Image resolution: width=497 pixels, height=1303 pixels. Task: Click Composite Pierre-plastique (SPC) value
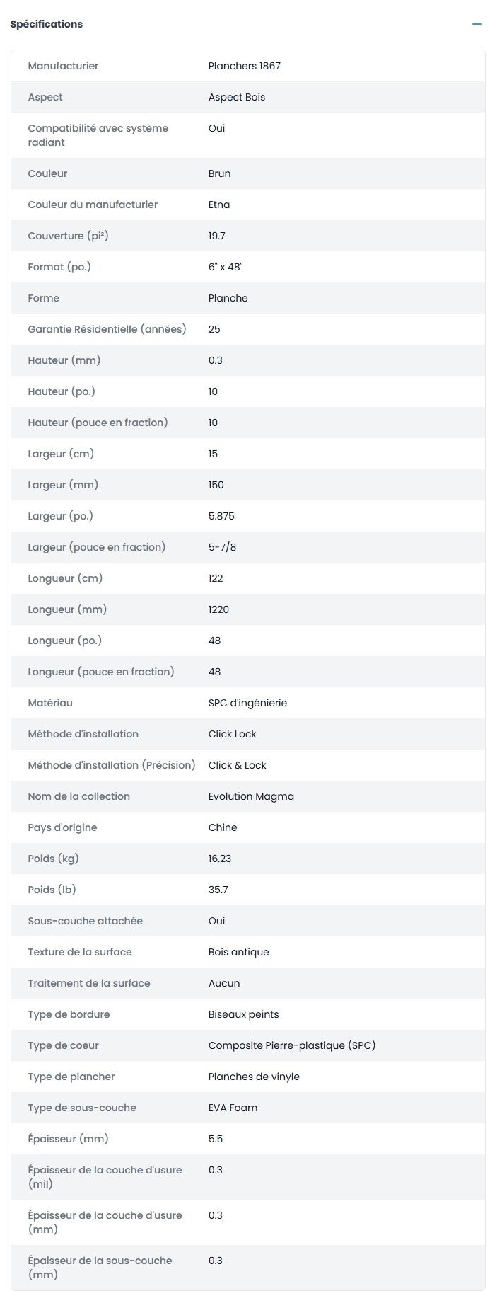coord(291,1045)
